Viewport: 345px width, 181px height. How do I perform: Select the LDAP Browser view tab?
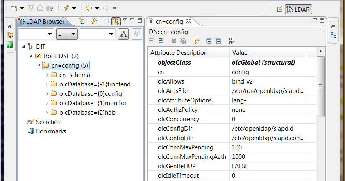point(42,22)
